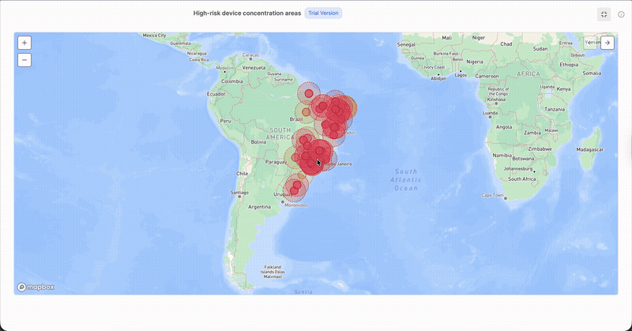The image size is (632, 331).
Task: Click the 'Venezuela' map label
Action: click(x=254, y=68)
